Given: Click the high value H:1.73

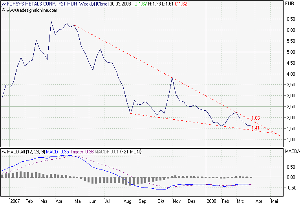Looking at the screenshot, I should pos(154,4).
